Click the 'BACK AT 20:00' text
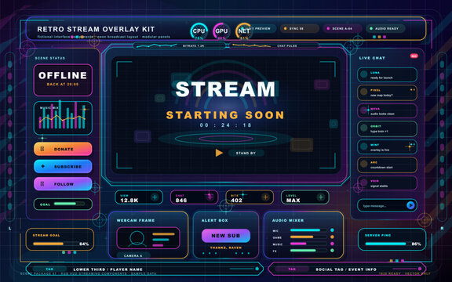The width and height of the screenshot is (452, 282). tap(63, 85)
